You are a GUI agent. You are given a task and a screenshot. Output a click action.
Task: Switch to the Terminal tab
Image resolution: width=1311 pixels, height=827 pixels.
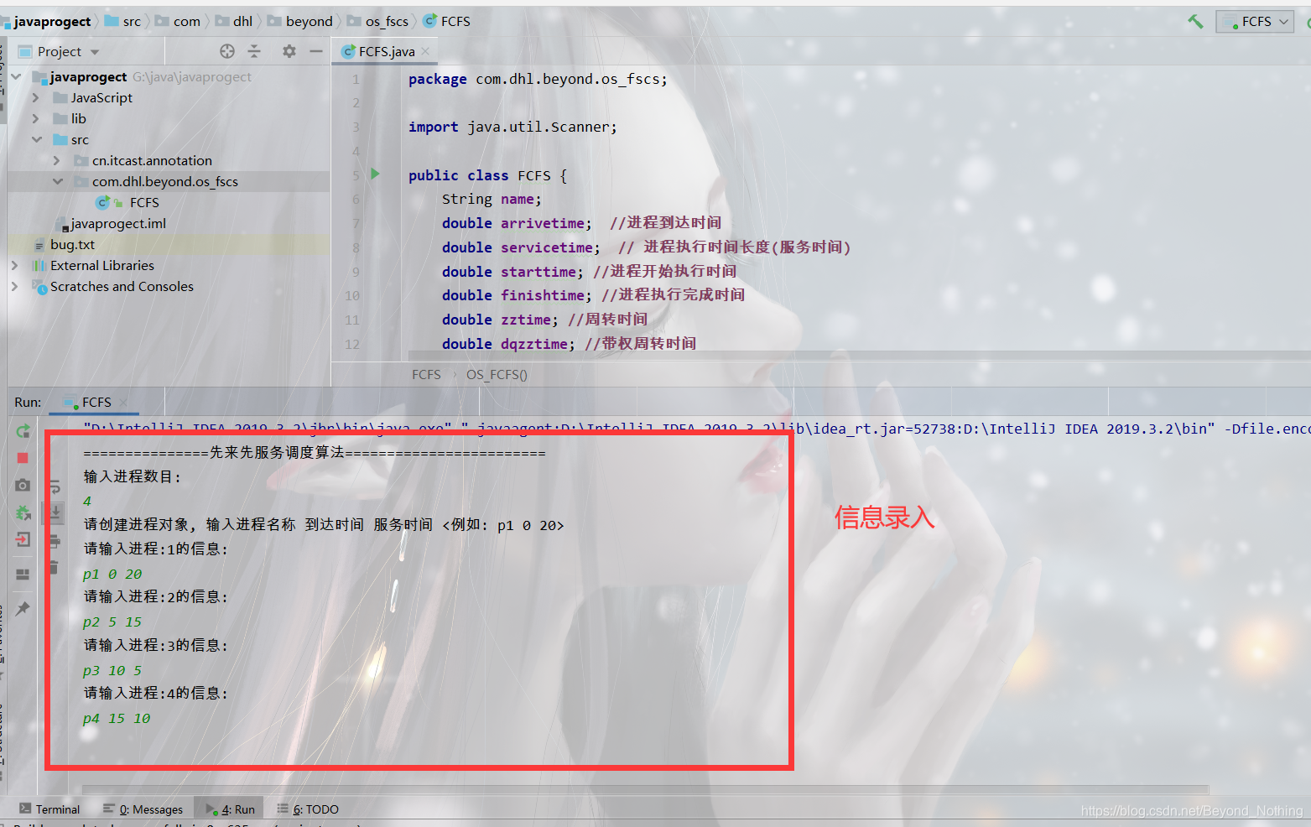pos(49,809)
